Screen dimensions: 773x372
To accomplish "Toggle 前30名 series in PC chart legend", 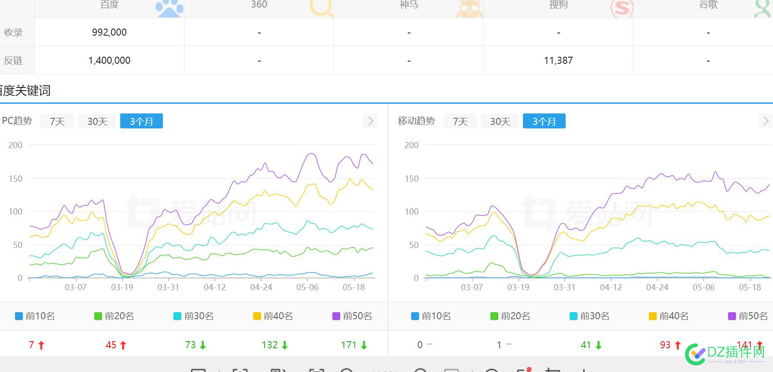I will pyautogui.click(x=194, y=316).
